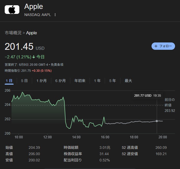Screen dimensions: 180x169
Task: Click the 52 週安値 label
Action: [130, 154]
